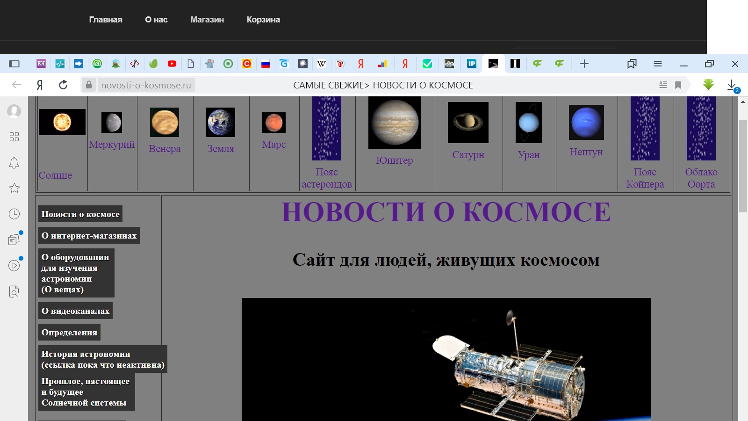Switch to the green house tab
The image size is (748, 421).
pyautogui.click(x=97, y=64)
